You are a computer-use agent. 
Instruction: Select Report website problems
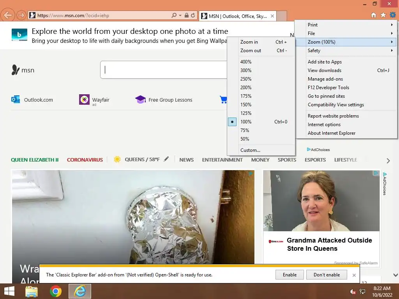point(346,116)
